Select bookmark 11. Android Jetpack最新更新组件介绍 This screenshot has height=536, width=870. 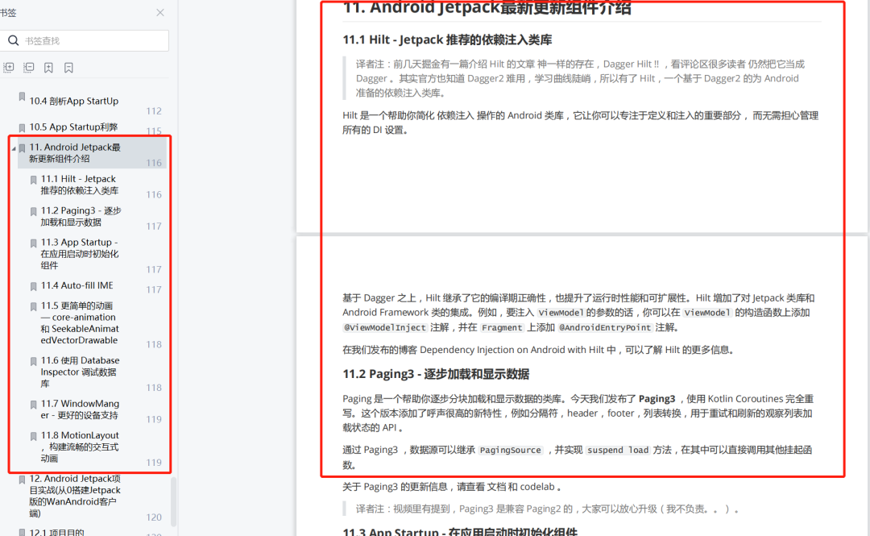(x=75, y=153)
